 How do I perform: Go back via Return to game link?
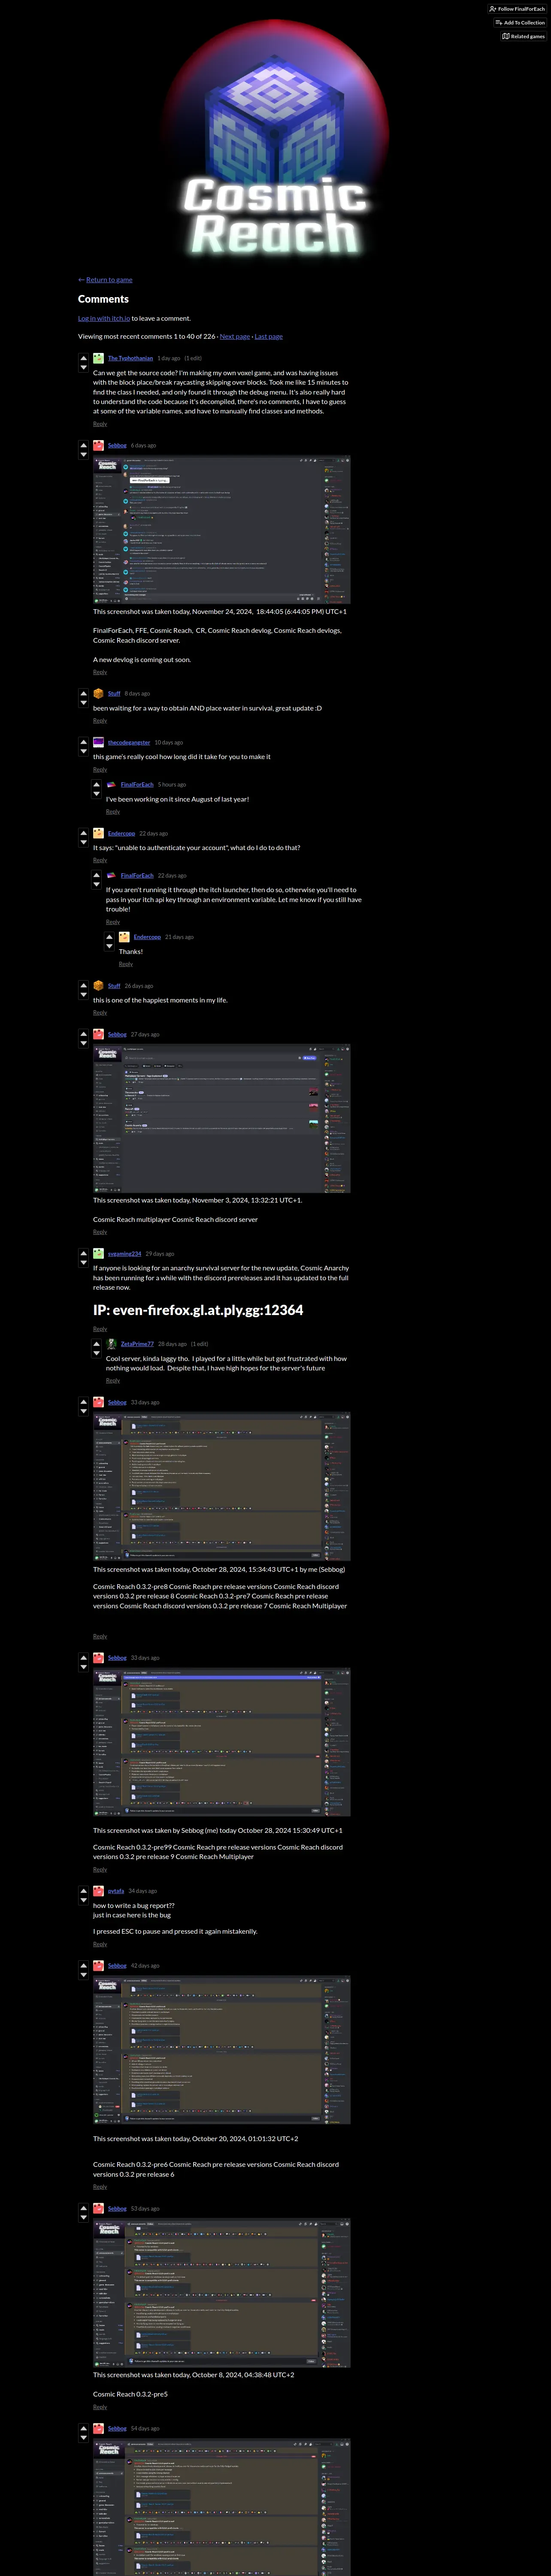109,280
